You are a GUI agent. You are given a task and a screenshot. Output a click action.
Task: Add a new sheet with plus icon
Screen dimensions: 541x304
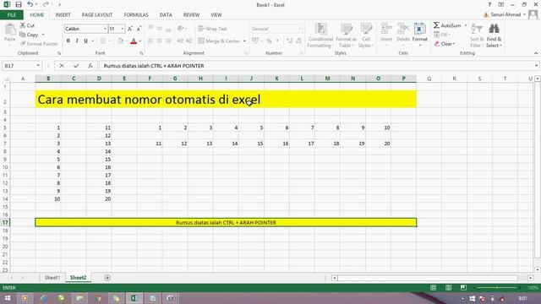click(x=107, y=278)
